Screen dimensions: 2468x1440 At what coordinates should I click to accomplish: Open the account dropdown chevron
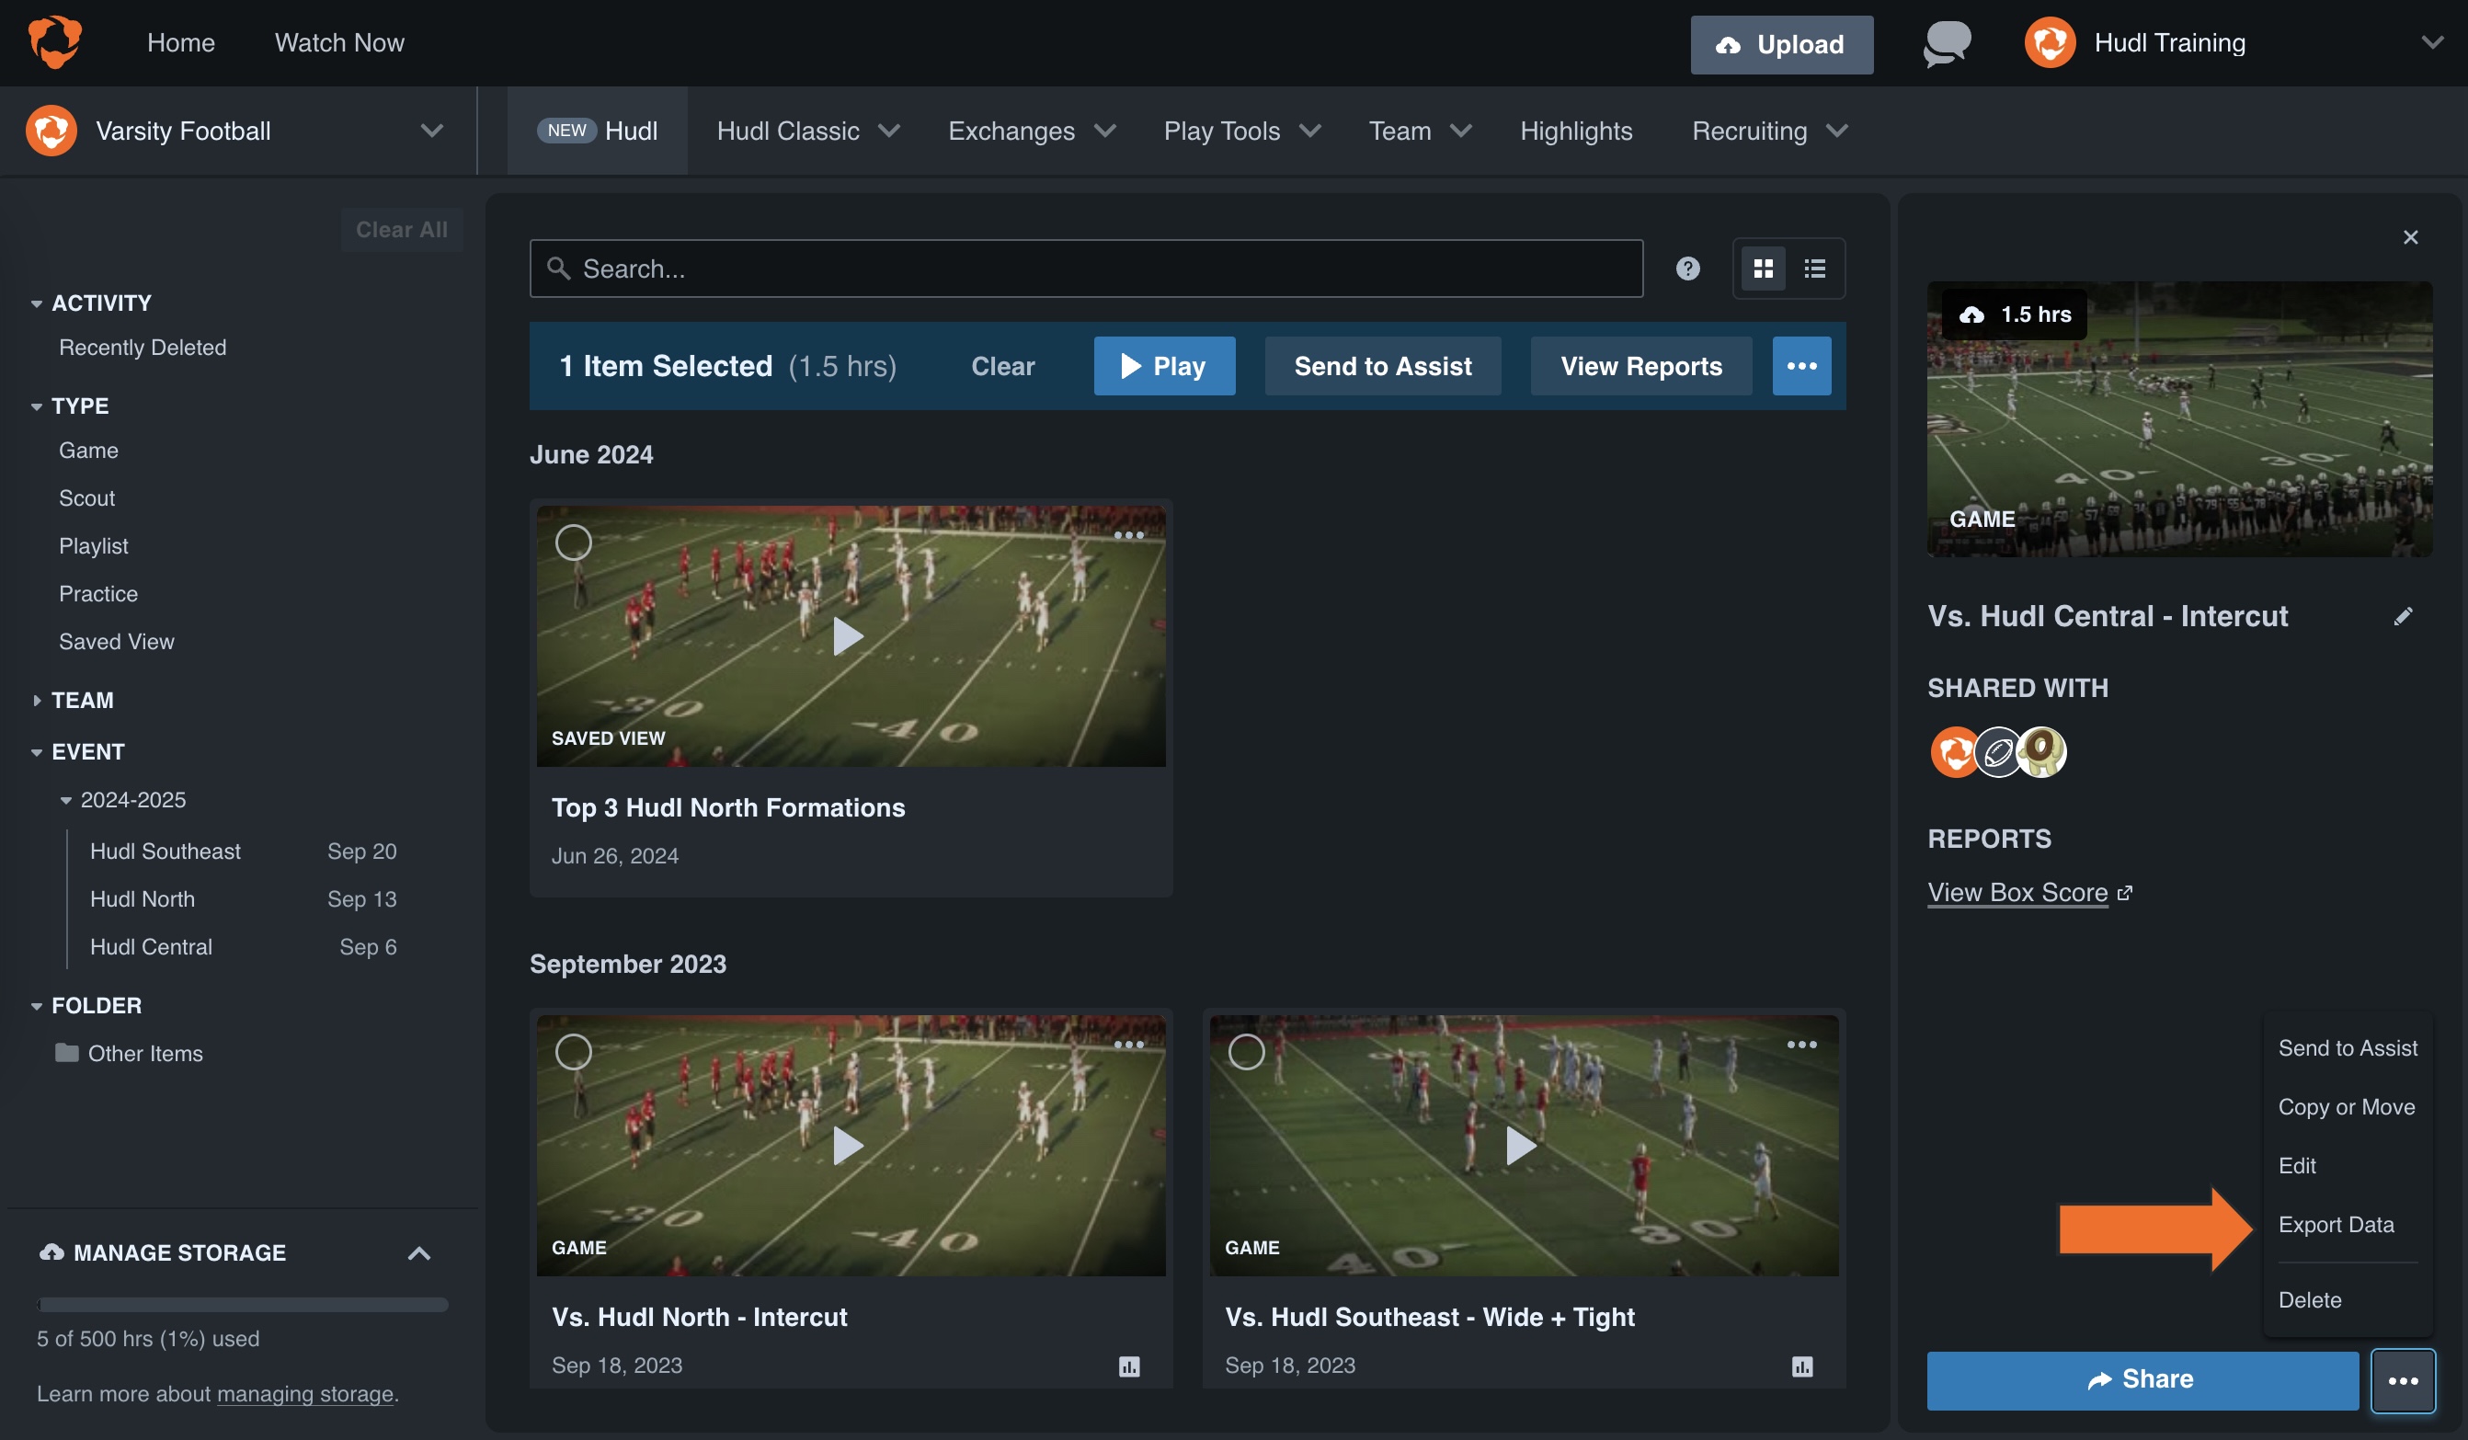tap(2432, 43)
